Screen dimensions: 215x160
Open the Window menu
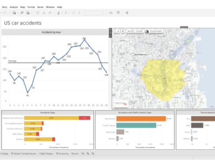pos(50,7)
